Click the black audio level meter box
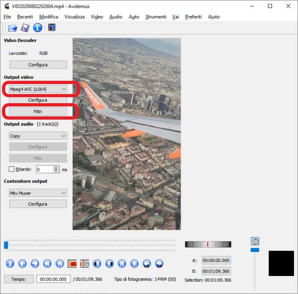Image resolution: width=298 pixels, height=294 pixels. click(x=281, y=263)
